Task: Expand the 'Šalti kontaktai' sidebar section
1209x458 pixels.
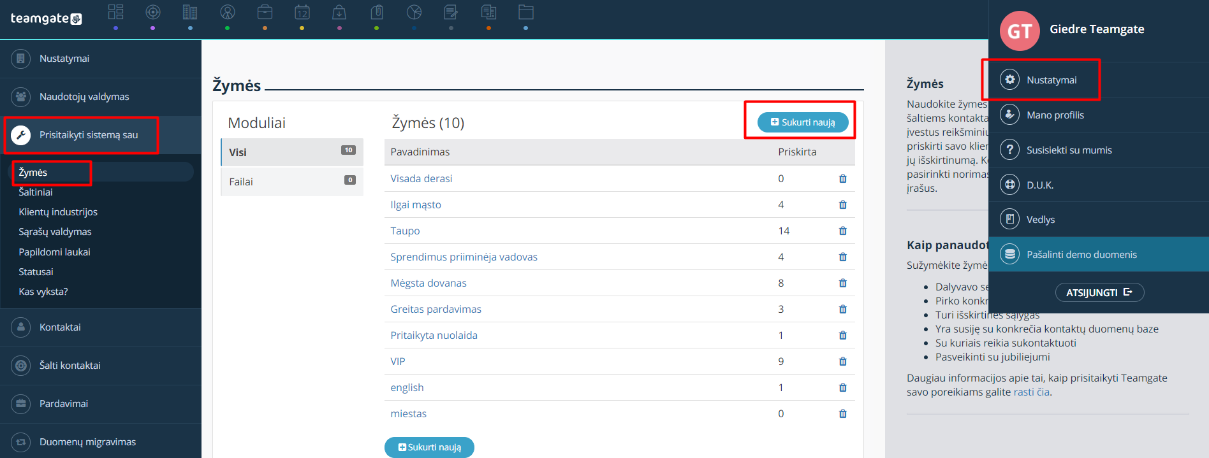Action: pos(101,366)
